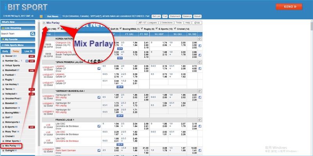Open statistics icon at right of Hamburger SV row

(x=200, y=97)
